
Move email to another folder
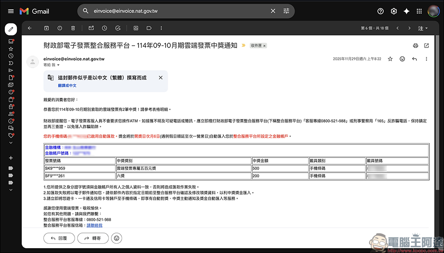coord(136,28)
